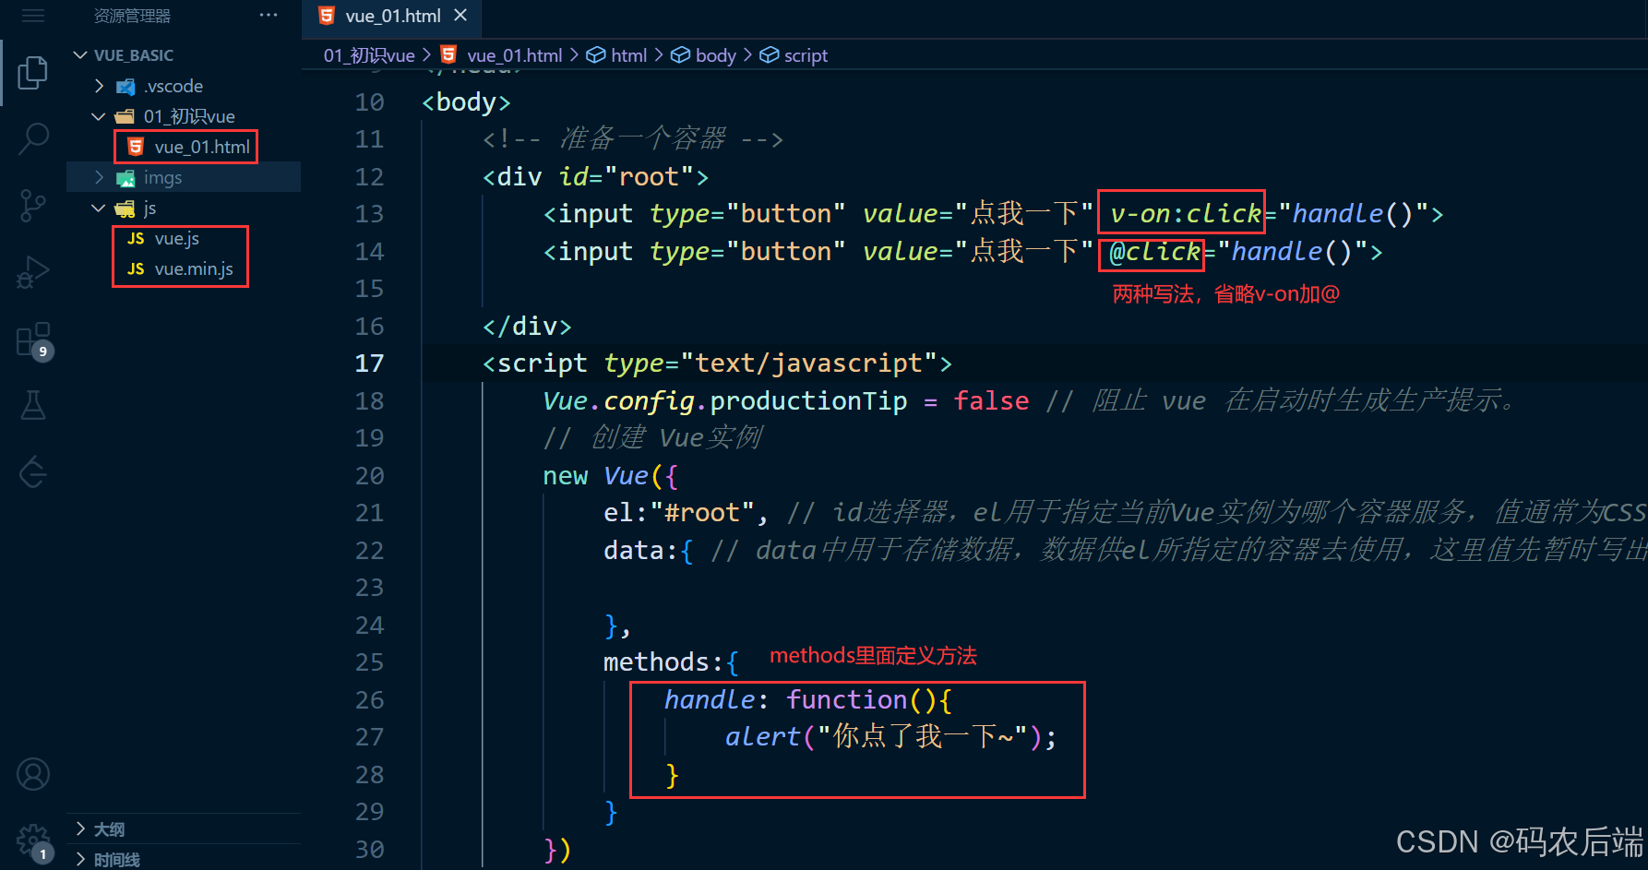Open the Manage gear settings icon
The height and width of the screenshot is (870, 1648).
pos(34,841)
